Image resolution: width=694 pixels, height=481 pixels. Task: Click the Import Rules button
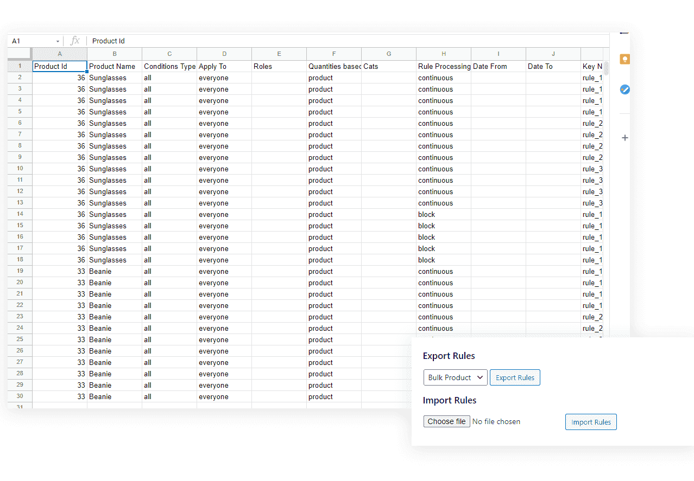pyautogui.click(x=591, y=422)
